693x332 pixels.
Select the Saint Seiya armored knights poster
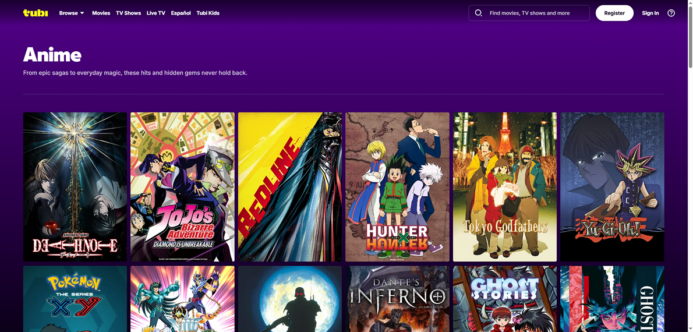click(x=182, y=299)
